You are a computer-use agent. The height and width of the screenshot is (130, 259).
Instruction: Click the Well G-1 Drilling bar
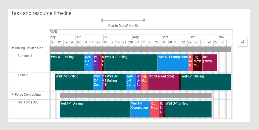pos(188,109)
